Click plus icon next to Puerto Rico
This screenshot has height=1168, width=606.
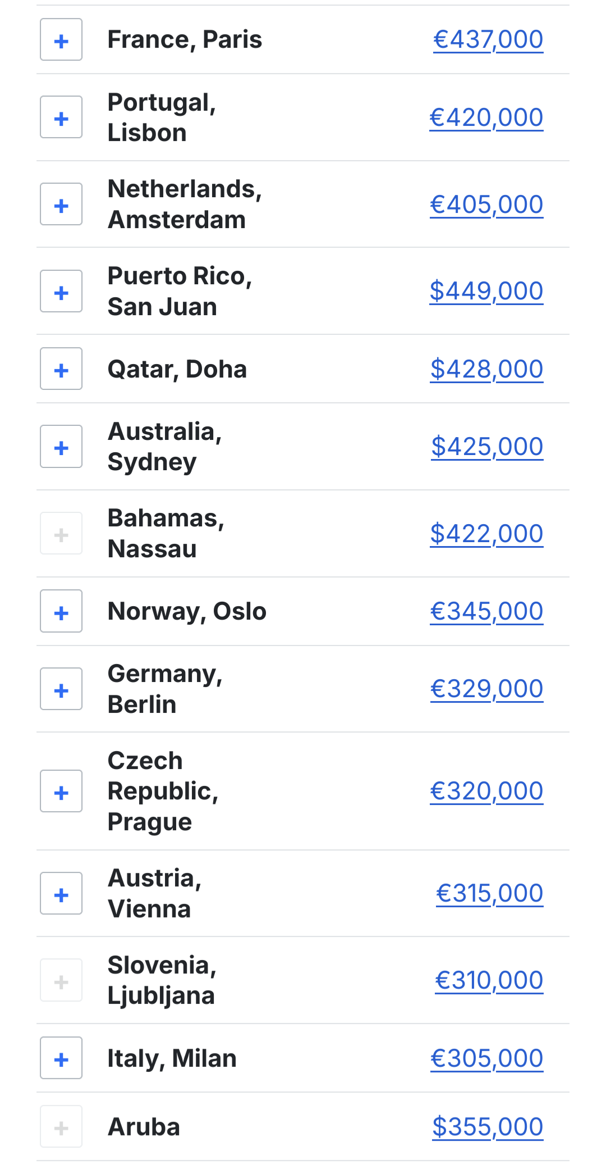(61, 292)
